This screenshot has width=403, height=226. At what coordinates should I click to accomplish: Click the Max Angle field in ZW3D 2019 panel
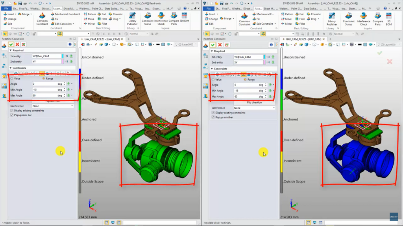(x=246, y=97)
